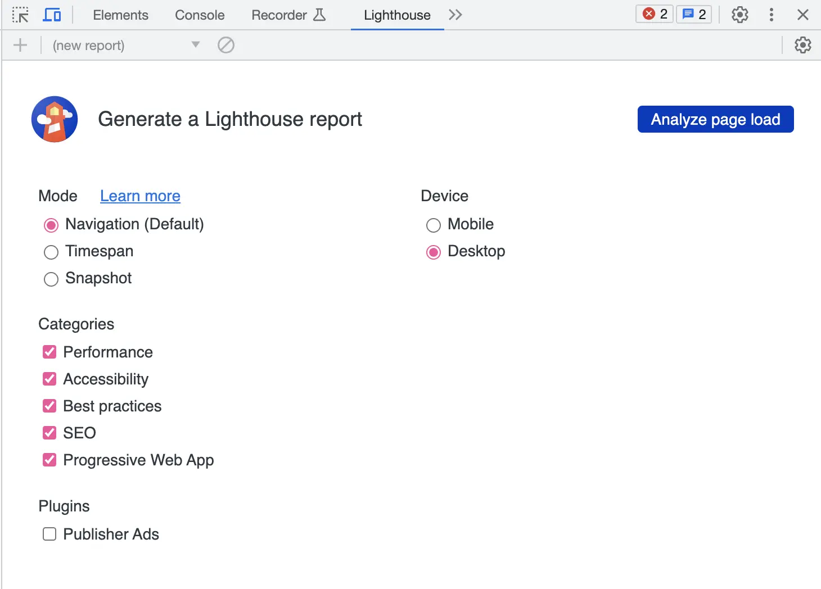
Task: Toggle the device emulation toolbar
Action: (52, 15)
